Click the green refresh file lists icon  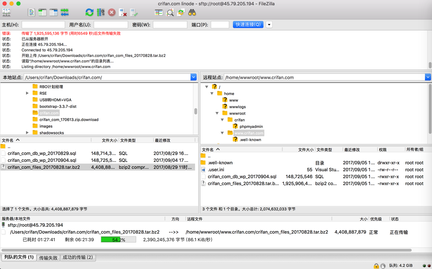(x=89, y=12)
